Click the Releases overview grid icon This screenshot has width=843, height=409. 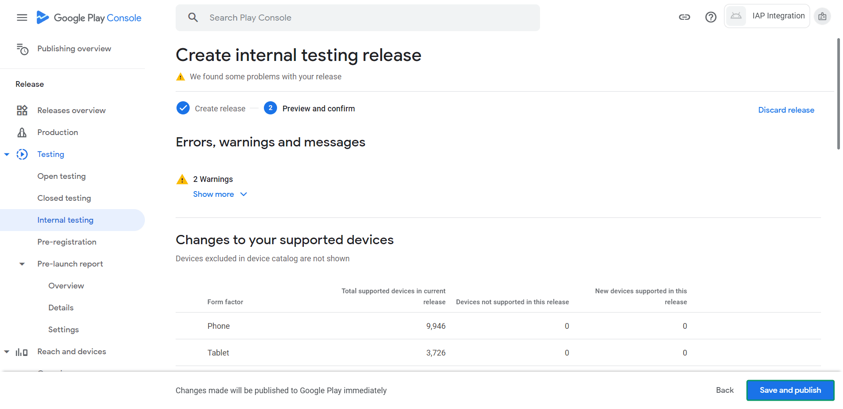point(22,110)
